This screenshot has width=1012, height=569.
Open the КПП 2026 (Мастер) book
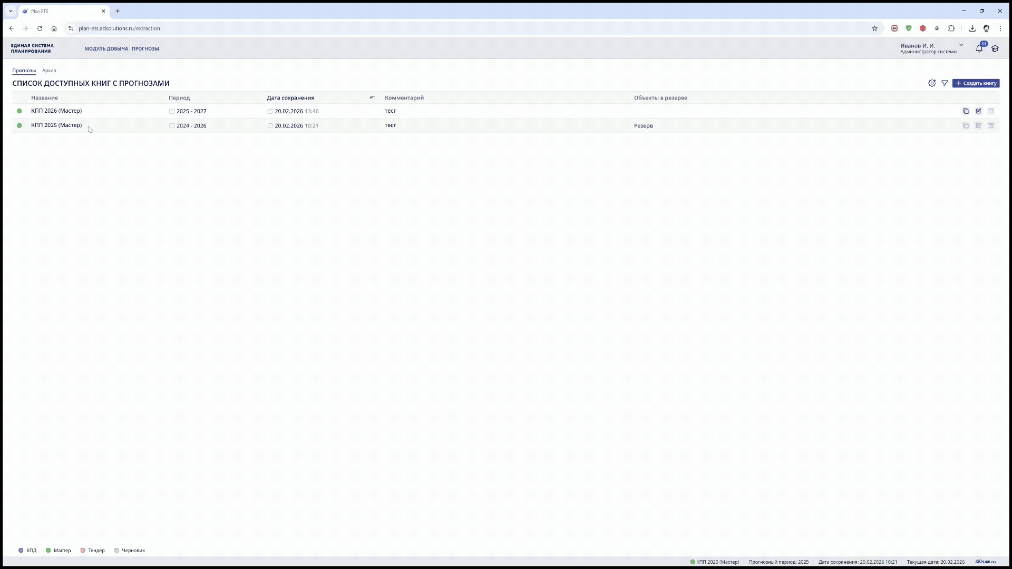[x=56, y=111]
